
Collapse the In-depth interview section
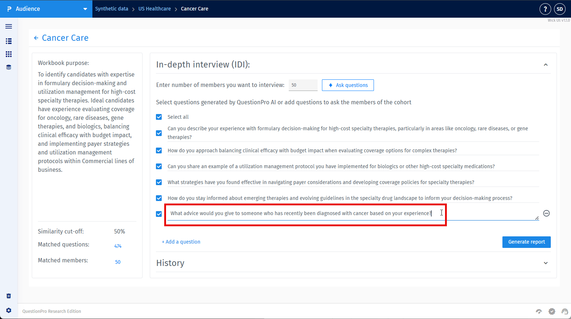click(546, 65)
